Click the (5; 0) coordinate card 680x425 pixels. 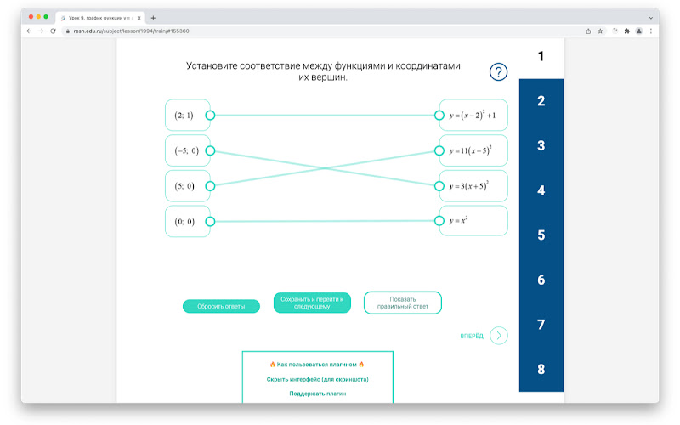click(187, 186)
